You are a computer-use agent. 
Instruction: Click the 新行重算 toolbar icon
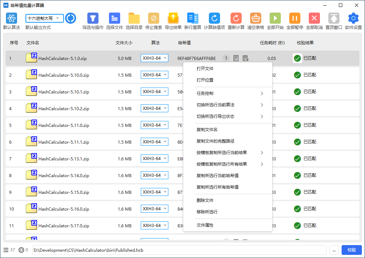(192, 18)
